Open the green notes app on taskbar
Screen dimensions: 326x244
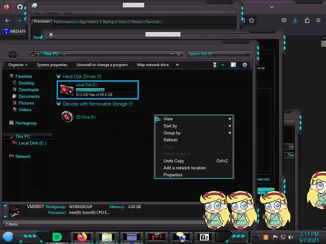point(57,237)
